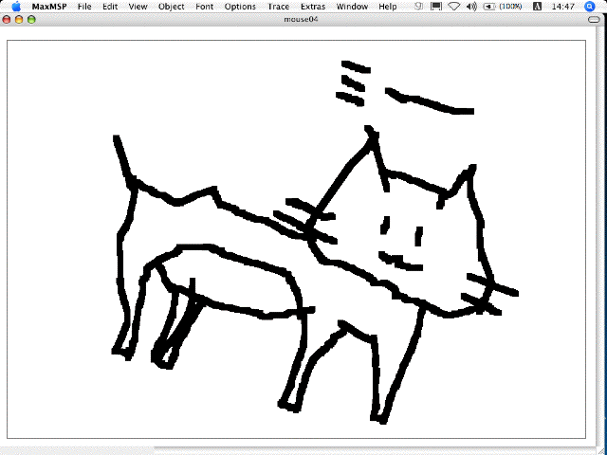The image size is (607, 455).
Task: Click the display status menu icon
Action: click(x=436, y=7)
